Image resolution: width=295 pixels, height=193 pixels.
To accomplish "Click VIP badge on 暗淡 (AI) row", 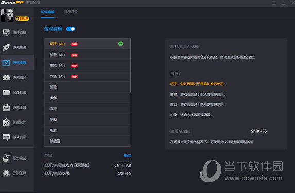I will pos(74,66).
